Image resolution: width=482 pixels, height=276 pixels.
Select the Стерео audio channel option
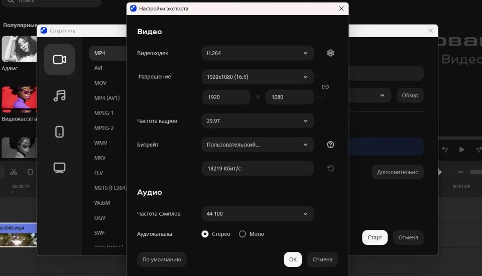[215, 234]
